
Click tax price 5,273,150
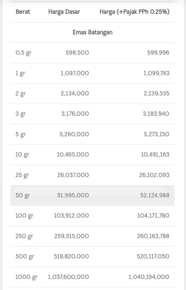pyautogui.click(x=156, y=134)
